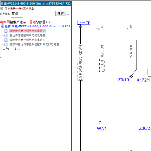Click the 菜单折叠 collapse-menu icon

20,8
